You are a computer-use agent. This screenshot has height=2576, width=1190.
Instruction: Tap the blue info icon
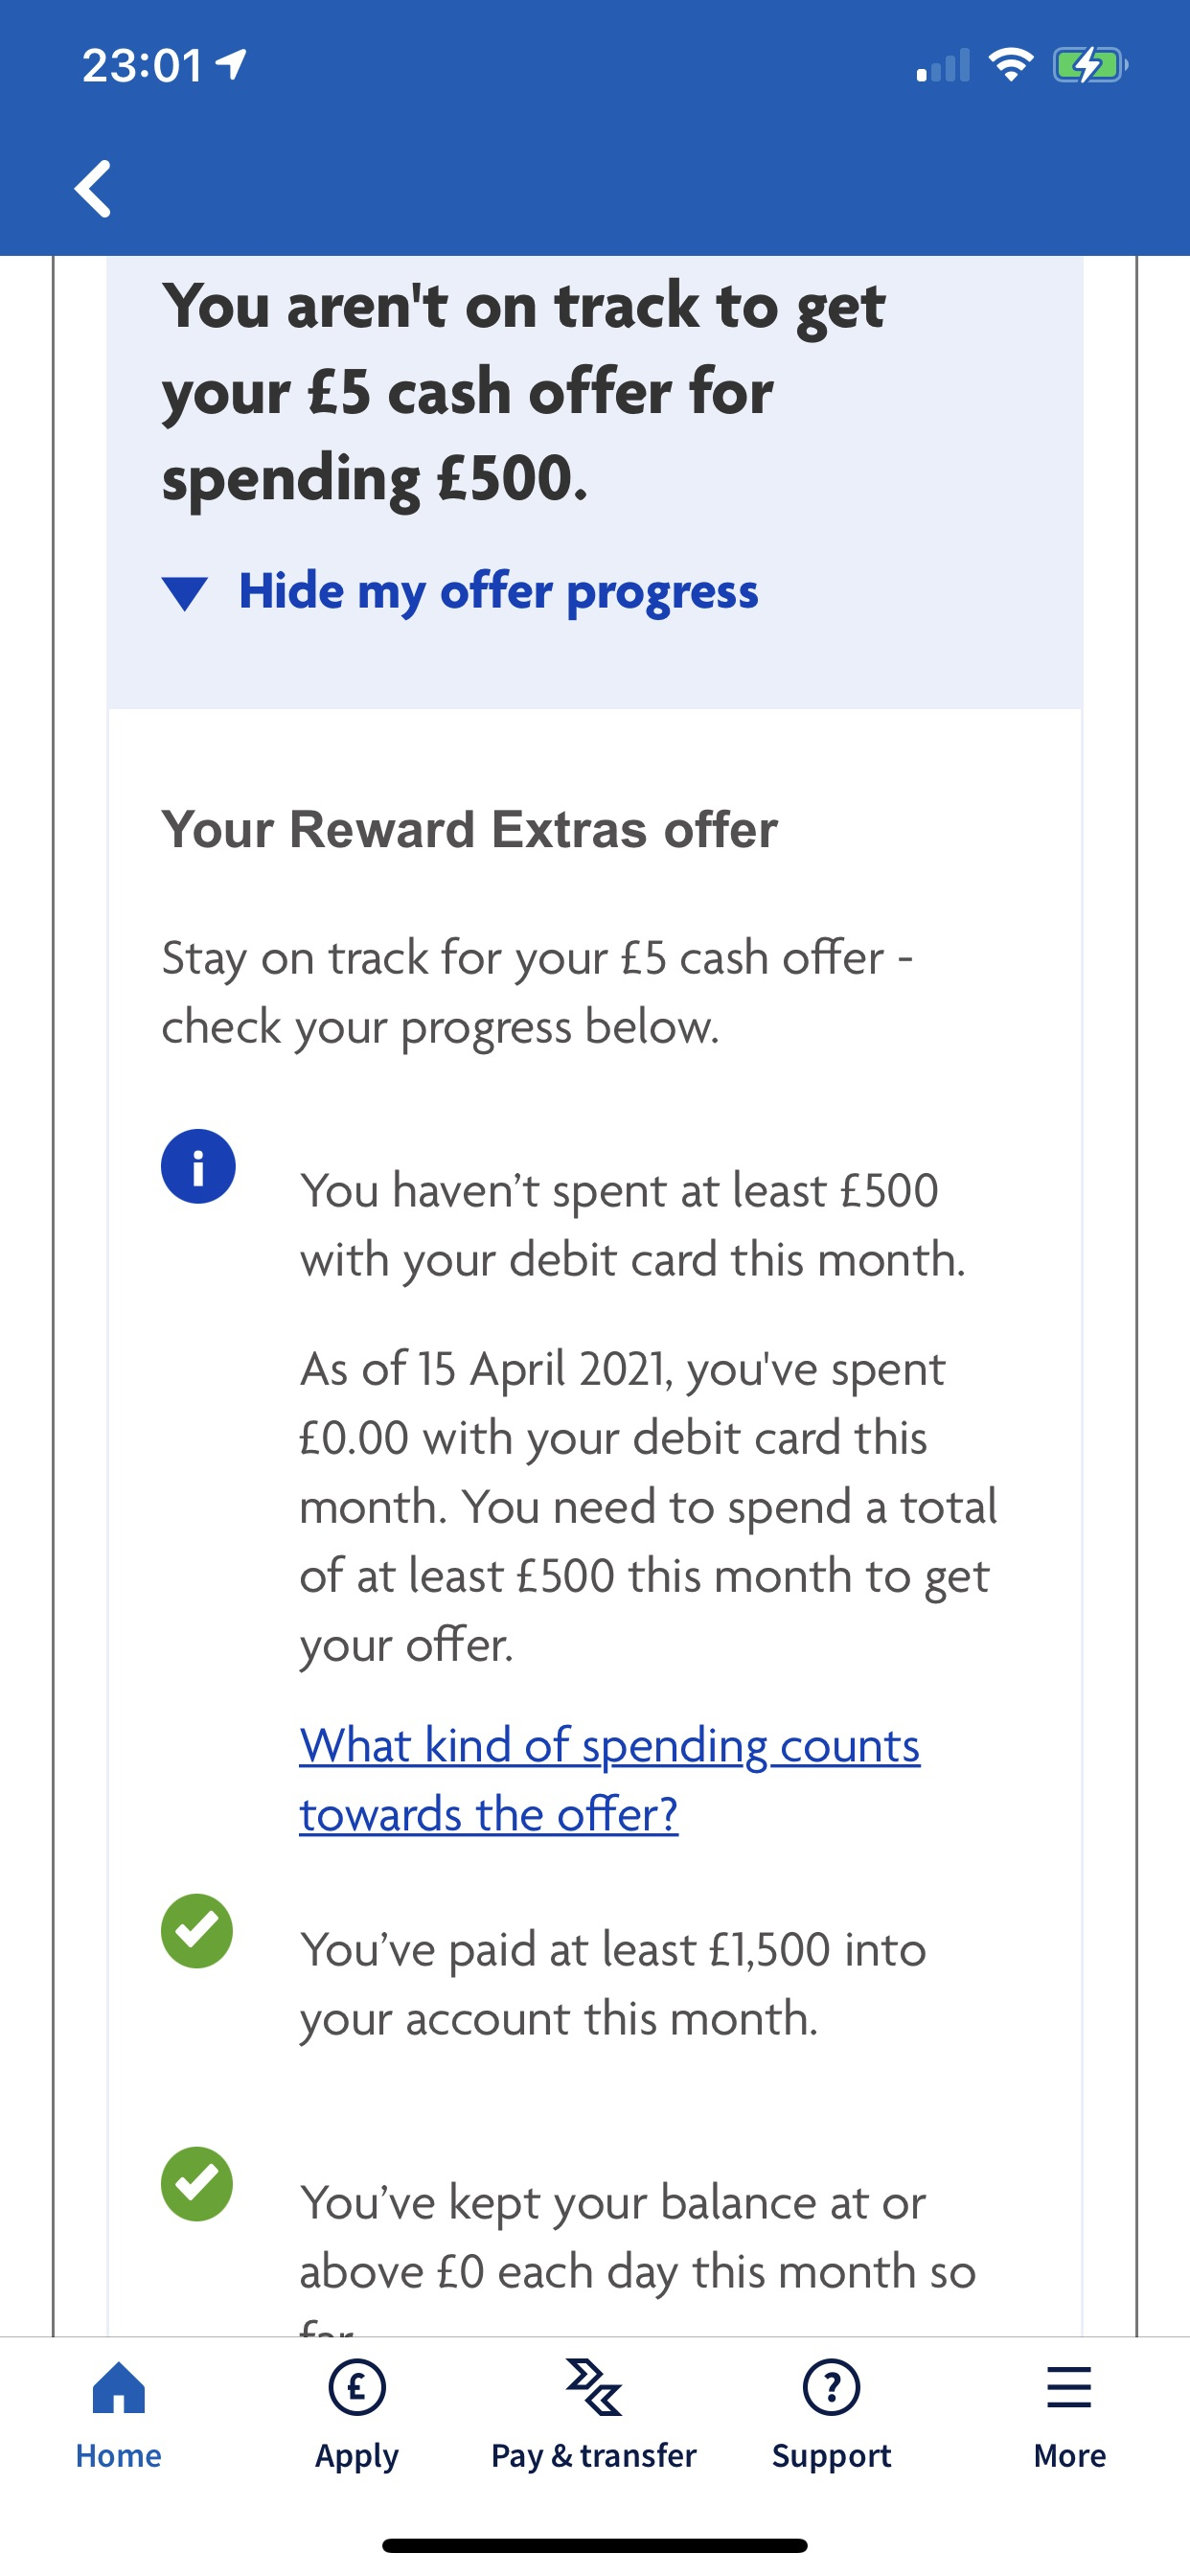pos(198,1166)
